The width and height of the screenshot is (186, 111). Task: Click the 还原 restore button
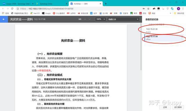pyautogui.click(x=165, y=107)
